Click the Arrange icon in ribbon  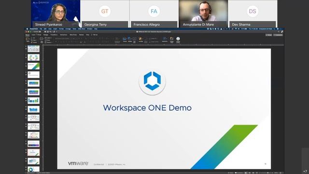(x=140, y=39)
